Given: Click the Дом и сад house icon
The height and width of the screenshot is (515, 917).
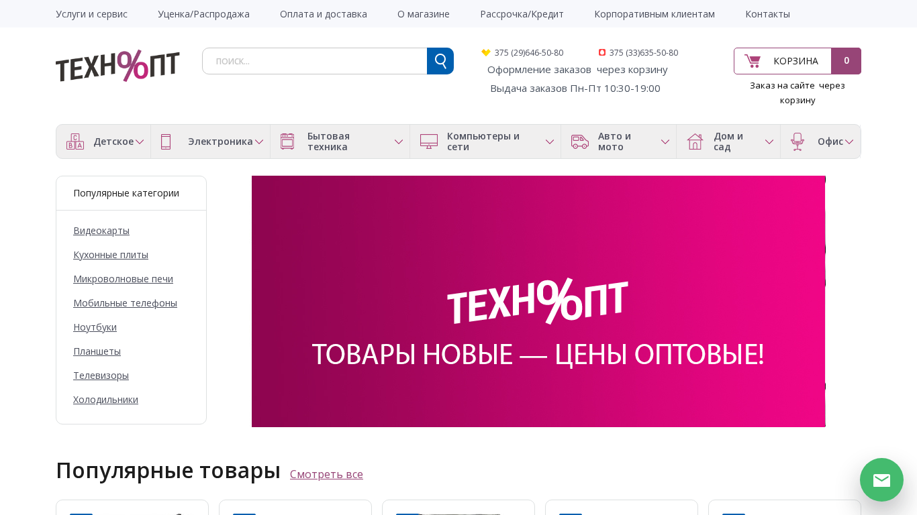Looking at the screenshot, I should [695, 141].
